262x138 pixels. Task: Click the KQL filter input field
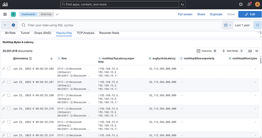pyautogui.click(x=121, y=25)
